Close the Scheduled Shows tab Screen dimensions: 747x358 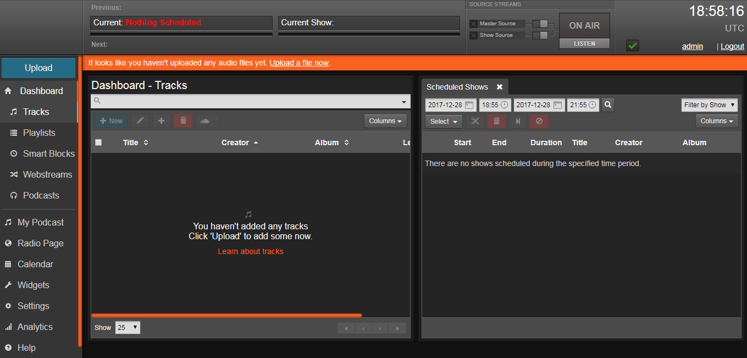pyautogui.click(x=500, y=87)
